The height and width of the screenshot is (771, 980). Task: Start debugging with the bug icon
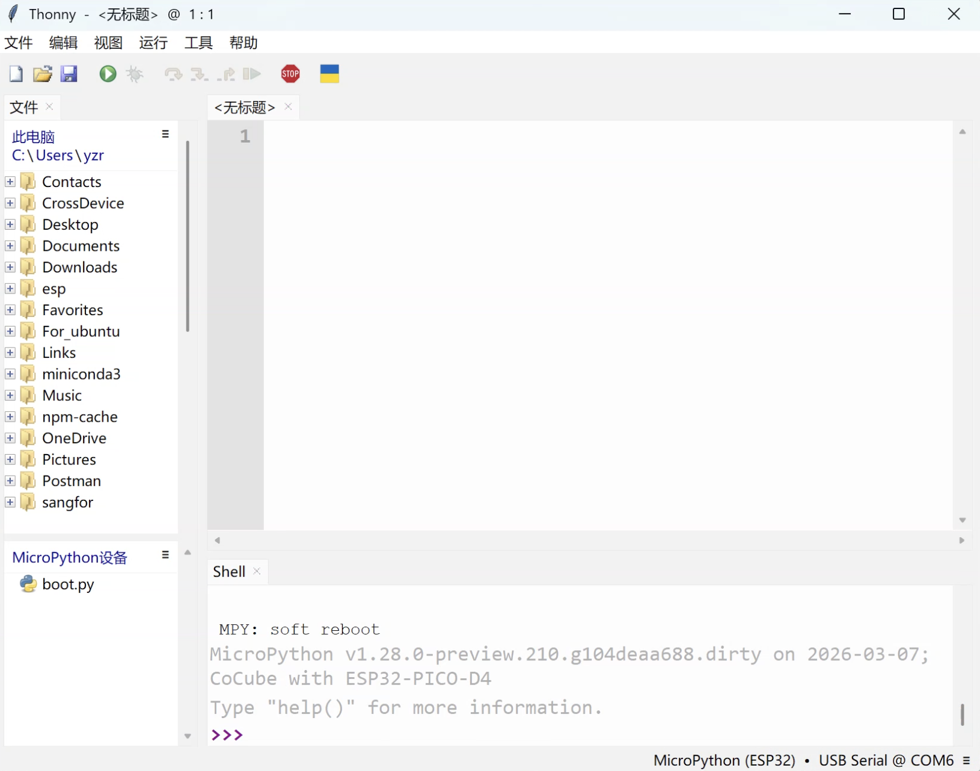coord(135,73)
